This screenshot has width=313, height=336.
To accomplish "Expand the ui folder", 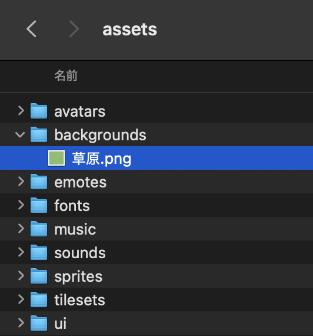I will coord(21,323).
